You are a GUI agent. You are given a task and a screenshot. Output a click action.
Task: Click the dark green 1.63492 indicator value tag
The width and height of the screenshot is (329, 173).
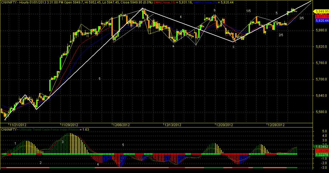click(321, 146)
